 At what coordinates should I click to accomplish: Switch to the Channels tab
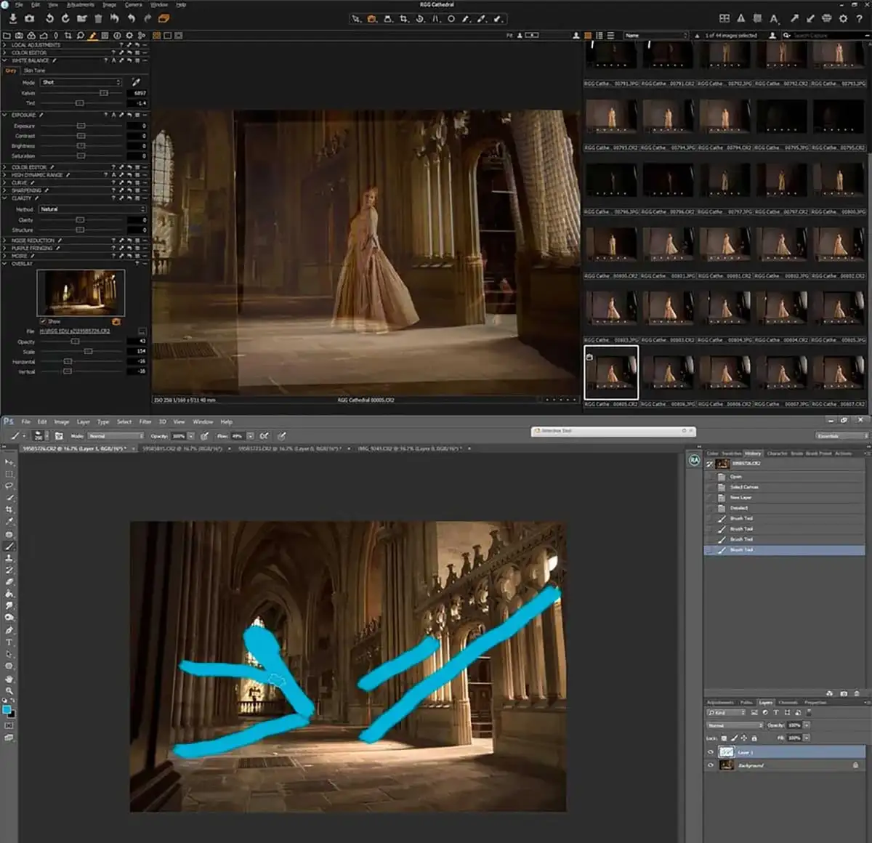click(x=788, y=703)
